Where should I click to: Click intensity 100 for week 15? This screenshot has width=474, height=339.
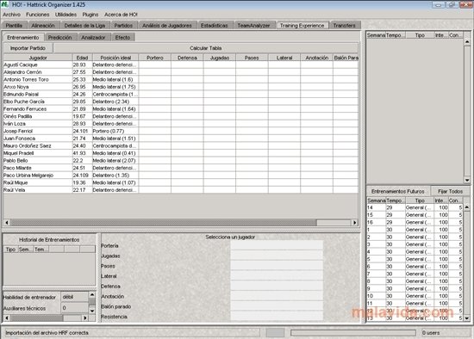pyautogui.click(x=441, y=215)
